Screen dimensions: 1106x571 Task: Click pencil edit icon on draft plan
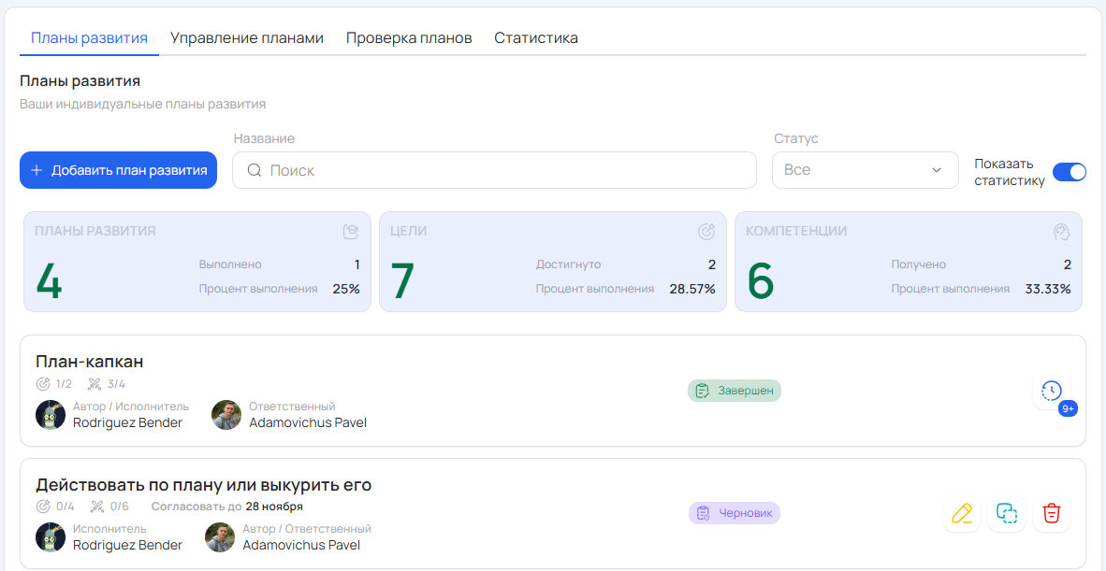point(962,513)
